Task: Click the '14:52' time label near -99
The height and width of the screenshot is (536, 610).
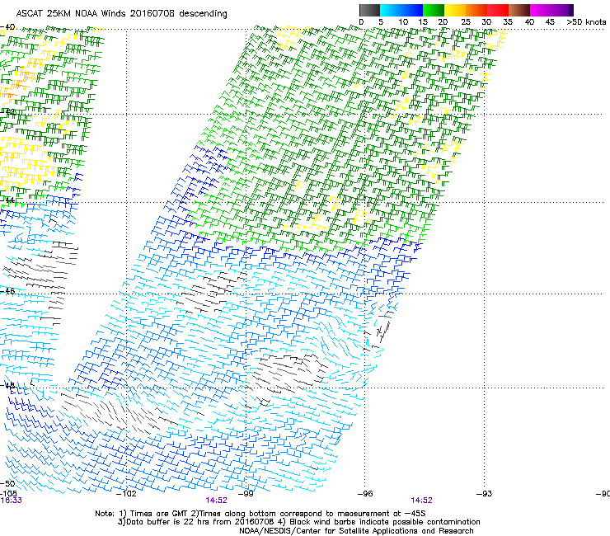Action: click(216, 501)
